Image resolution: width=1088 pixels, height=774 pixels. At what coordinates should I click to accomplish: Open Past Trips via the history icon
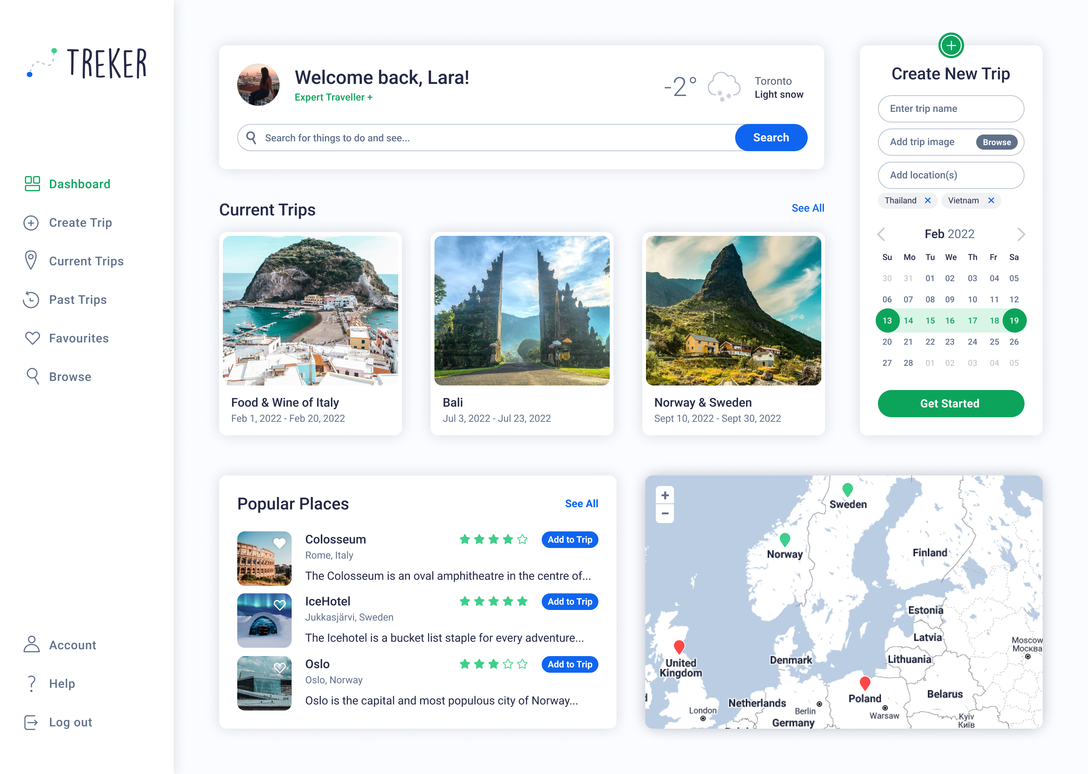point(31,299)
